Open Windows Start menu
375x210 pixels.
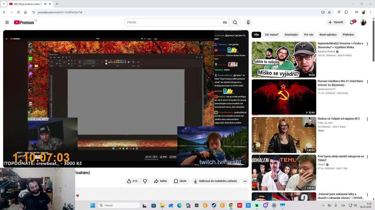click(93, 205)
